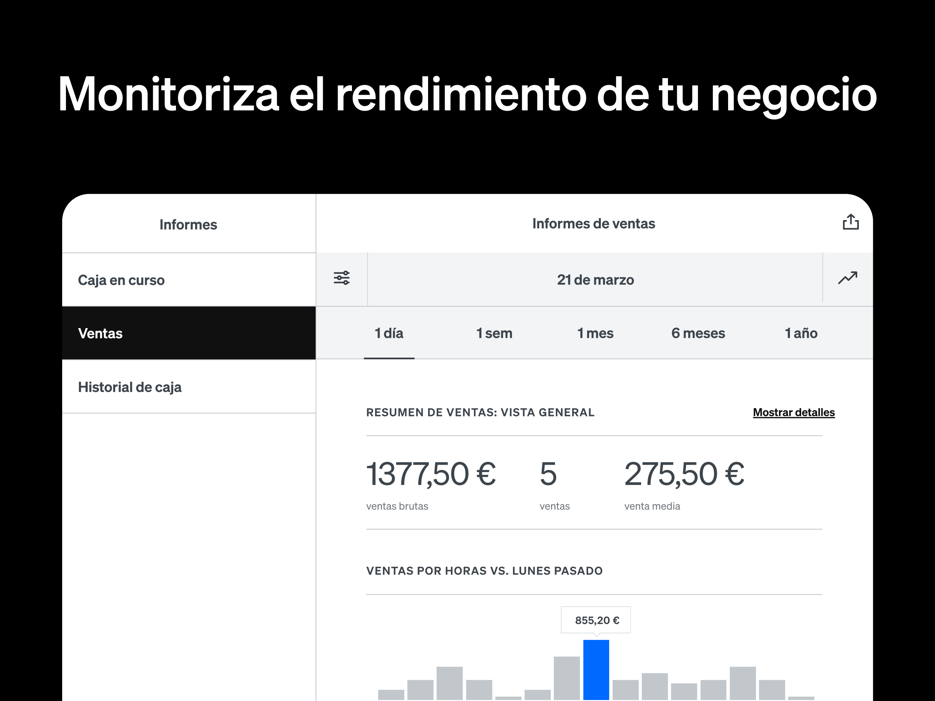Screen dimensions: 935x701
Task: Click the 855,20 € tooltip label
Action: [596, 620]
